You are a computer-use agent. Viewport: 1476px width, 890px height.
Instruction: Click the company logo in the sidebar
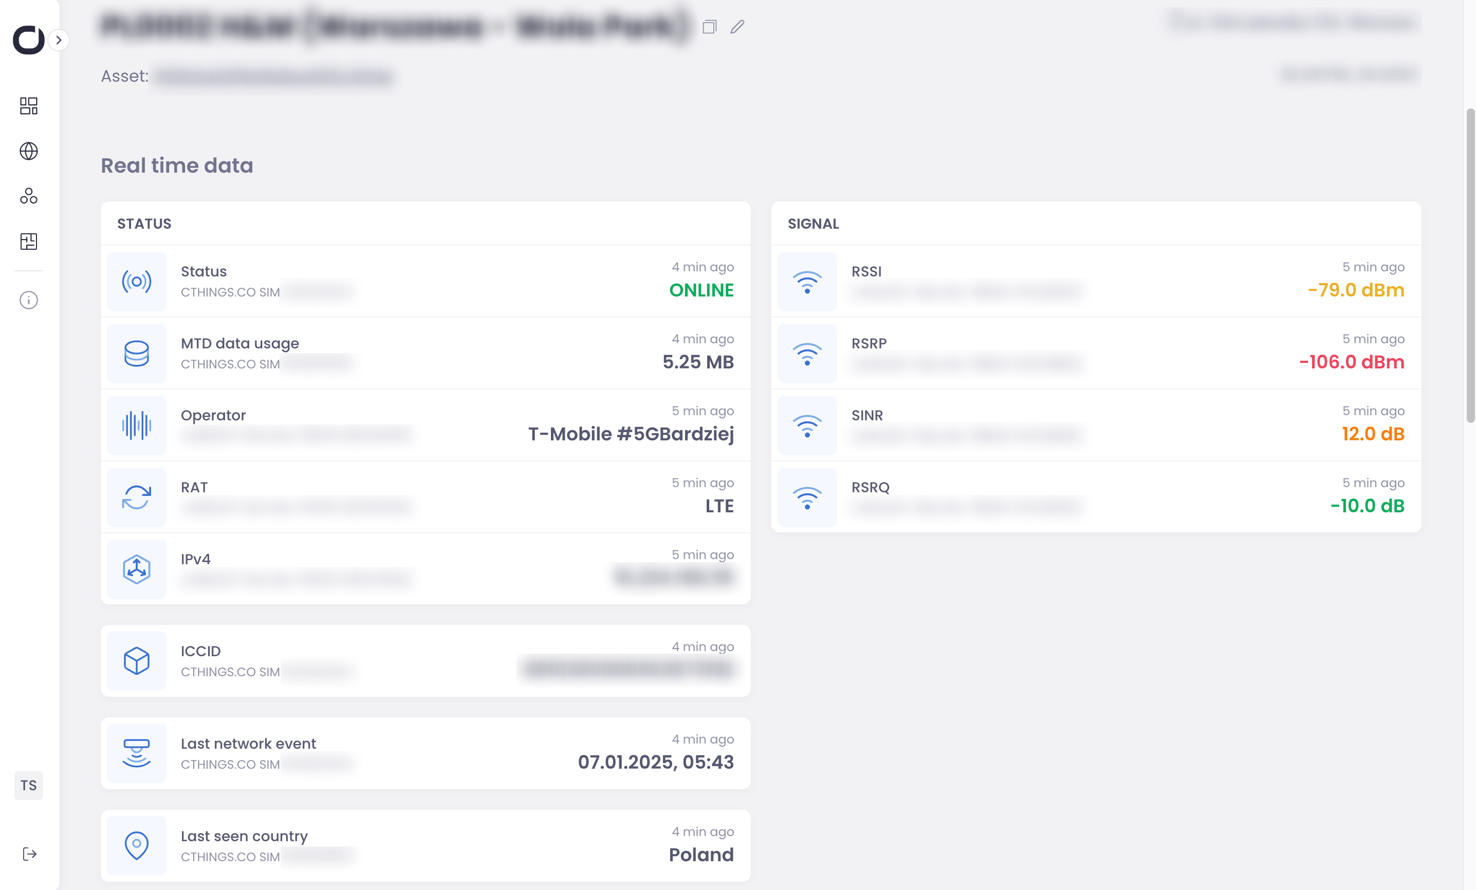pos(28,40)
